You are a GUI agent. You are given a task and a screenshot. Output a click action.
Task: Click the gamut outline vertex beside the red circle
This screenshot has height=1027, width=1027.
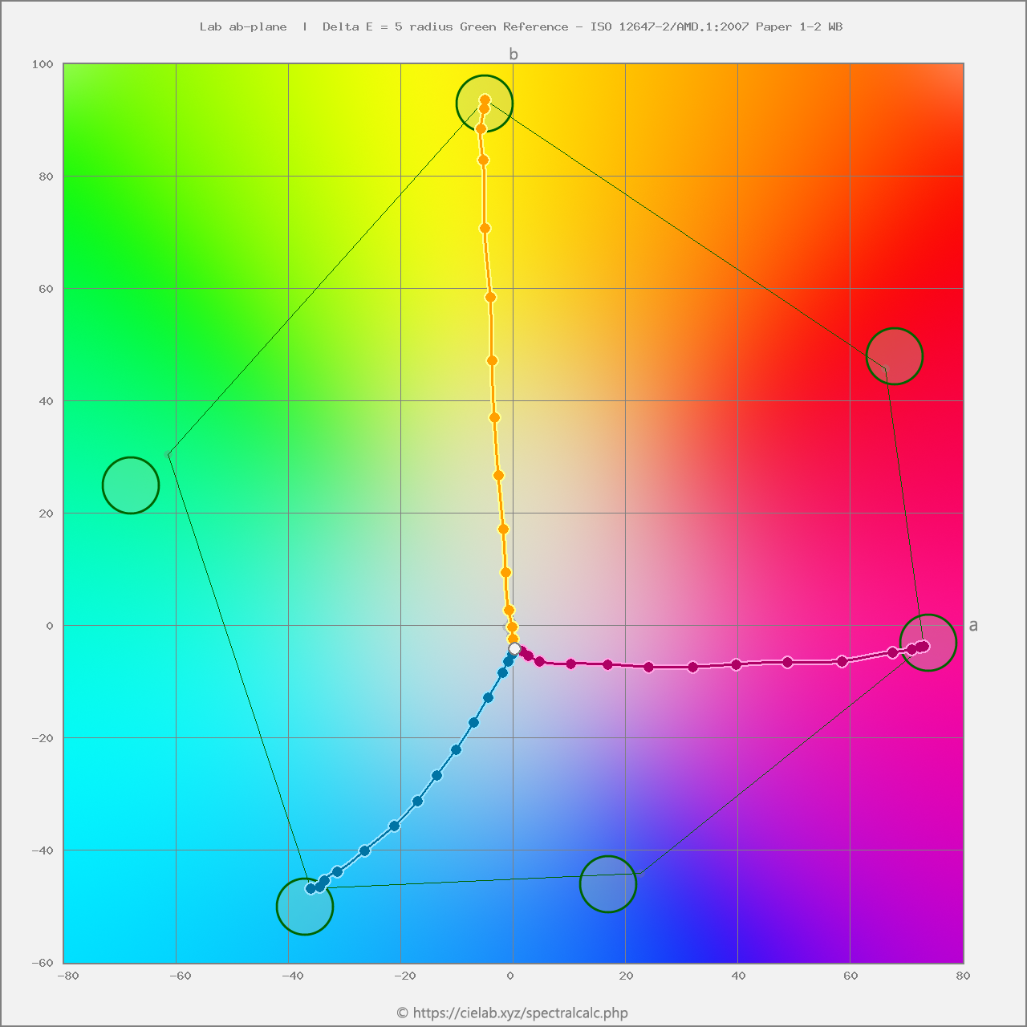pos(886,369)
